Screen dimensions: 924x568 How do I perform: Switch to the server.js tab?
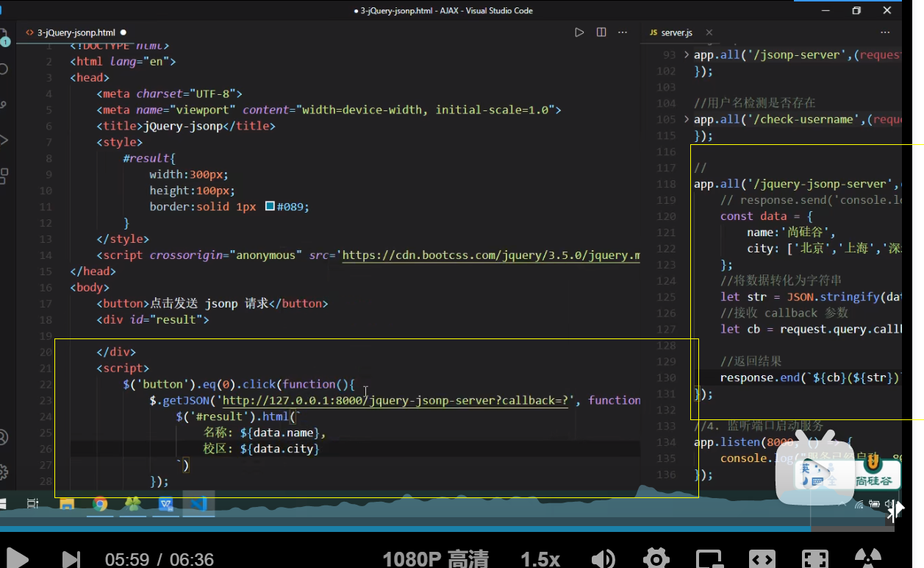[x=676, y=32]
